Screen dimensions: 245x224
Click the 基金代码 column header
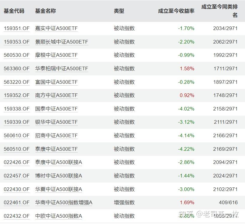click(x=14, y=11)
